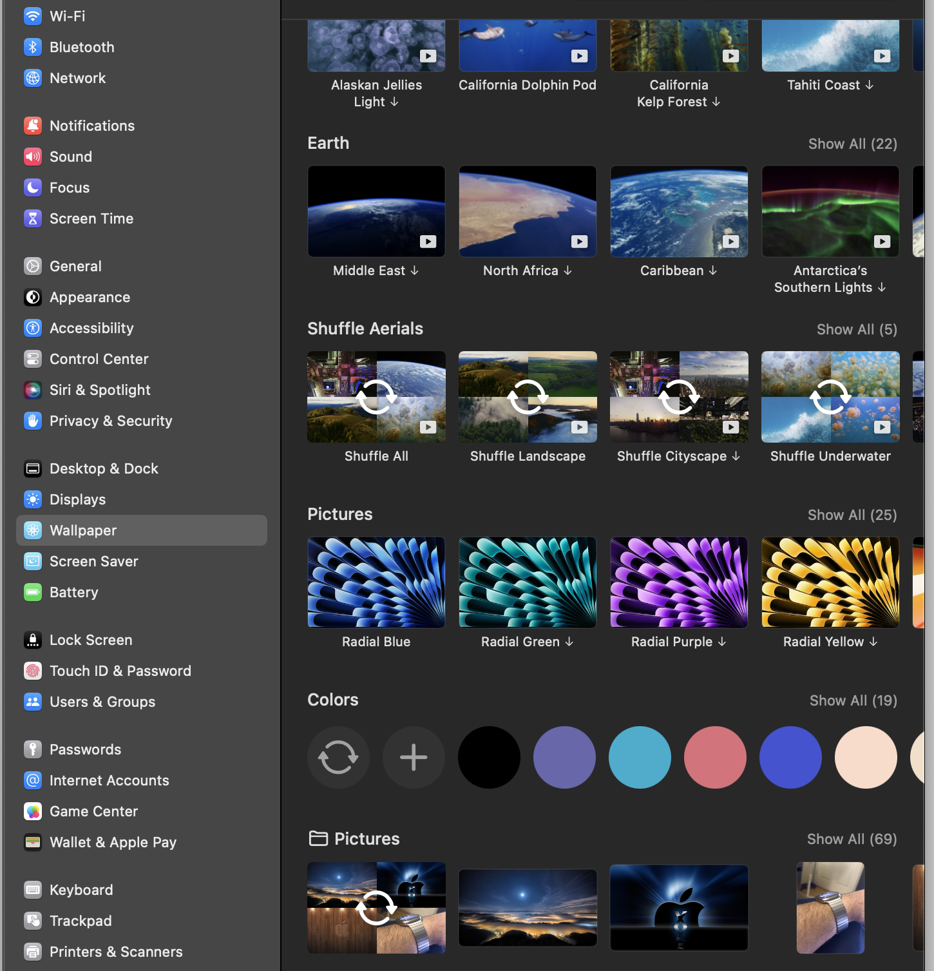This screenshot has width=934, height=971.
Task: Pick the purple-gray color swatch
Action: [564, 757]
